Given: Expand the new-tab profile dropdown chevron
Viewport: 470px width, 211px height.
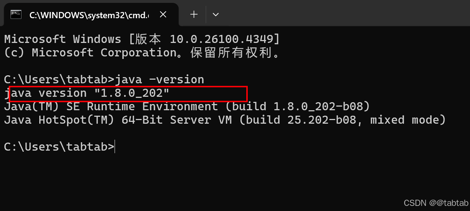Looking at the screenshot, I should 215,15.
